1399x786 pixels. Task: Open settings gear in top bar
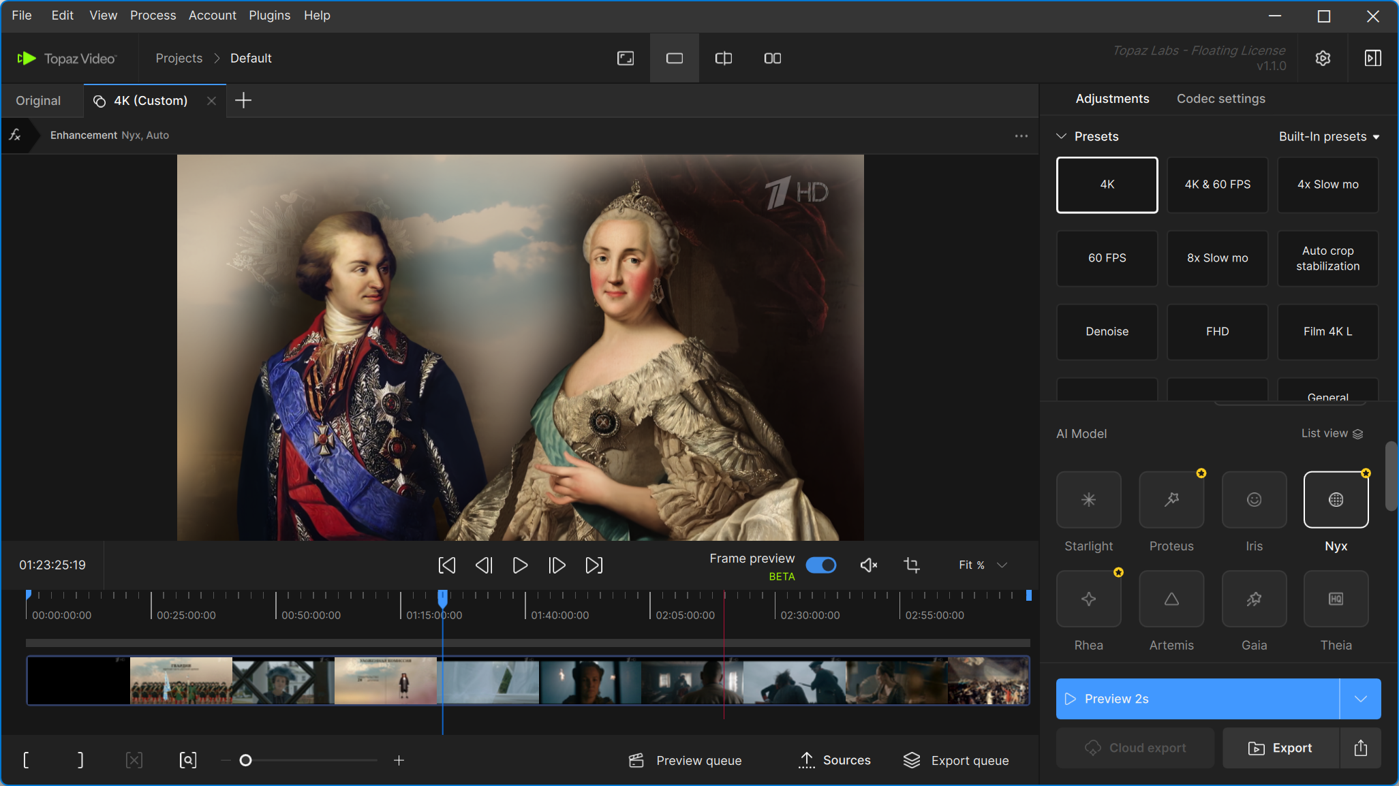click(1323, 59)
